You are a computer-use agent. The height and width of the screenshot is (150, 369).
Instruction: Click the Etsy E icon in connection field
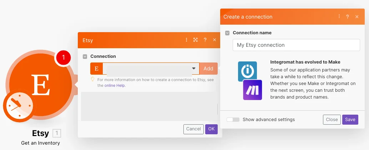96,69
